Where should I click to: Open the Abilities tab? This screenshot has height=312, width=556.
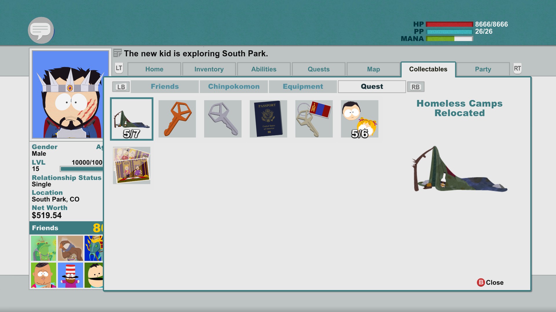point(264,69)
